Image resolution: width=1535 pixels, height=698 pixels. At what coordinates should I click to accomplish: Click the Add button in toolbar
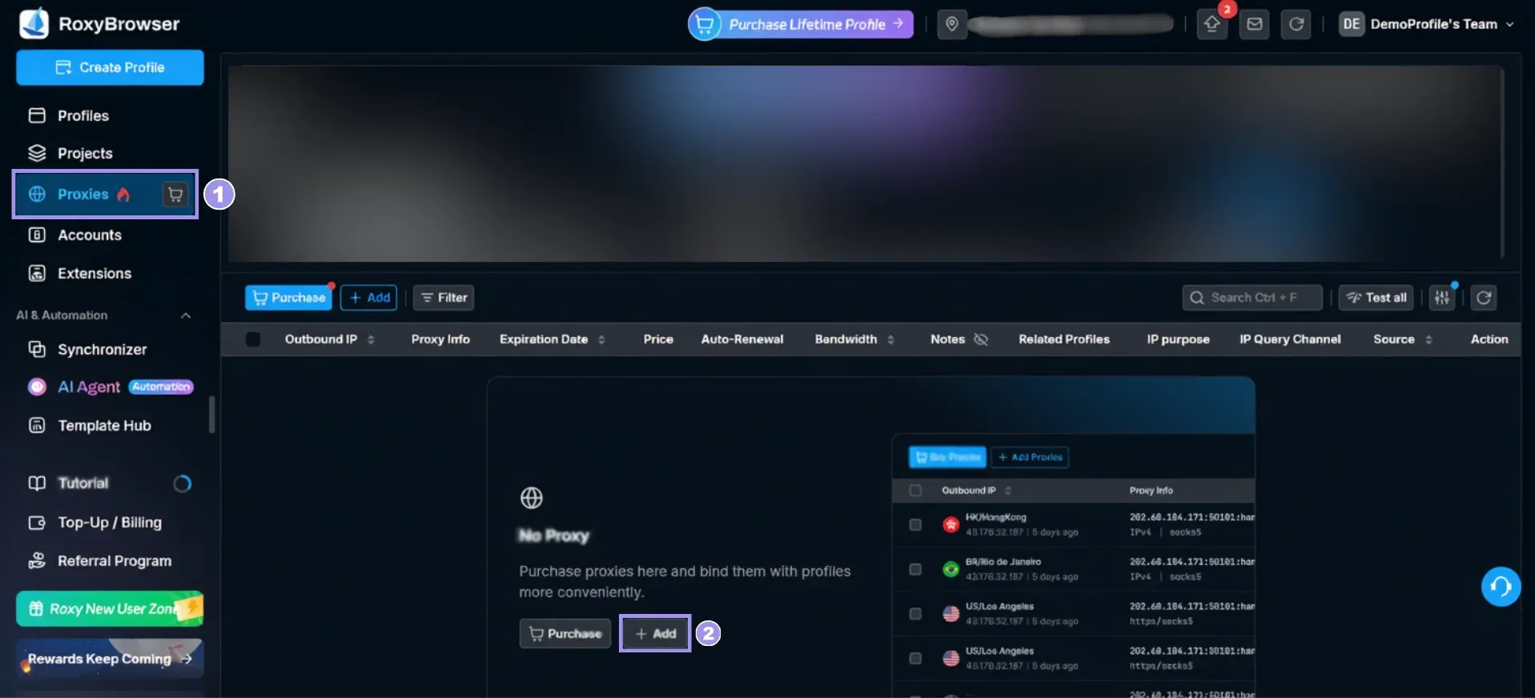(370, 298)
